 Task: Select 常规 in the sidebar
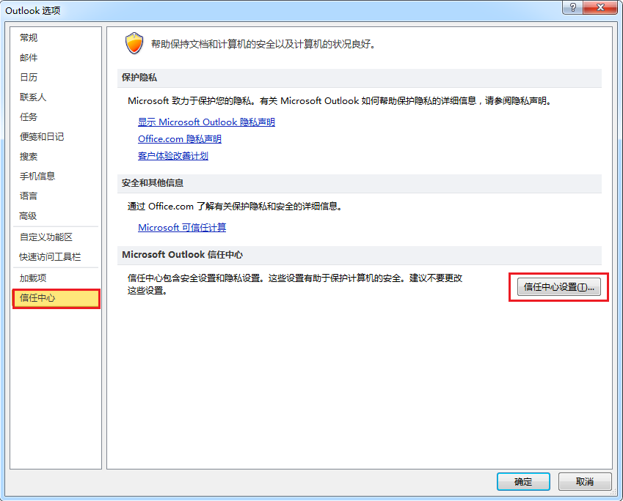[x=29, y=38]
